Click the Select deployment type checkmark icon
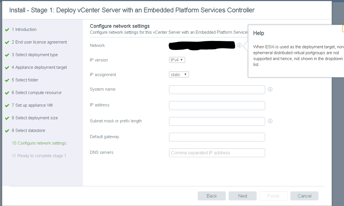 click(7, 55)
